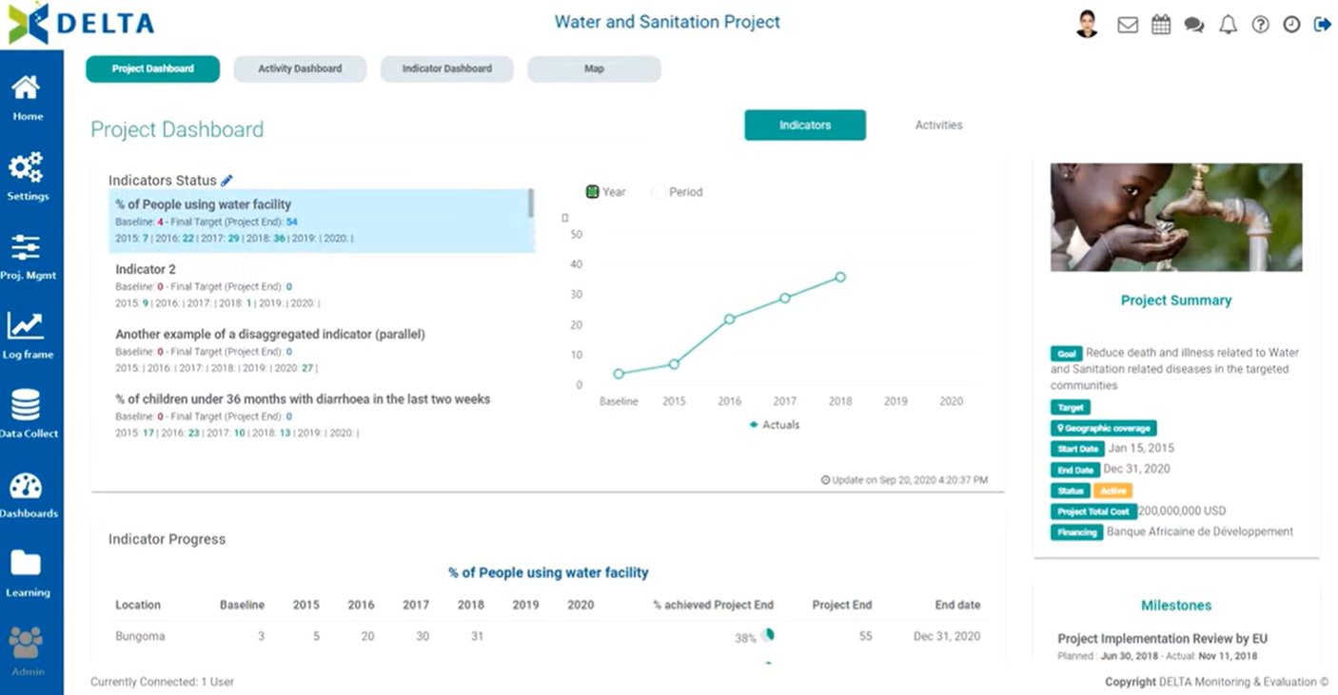Select the Period radio button
The width and height of the screenshot is (1338, 695).
[659, 191]
